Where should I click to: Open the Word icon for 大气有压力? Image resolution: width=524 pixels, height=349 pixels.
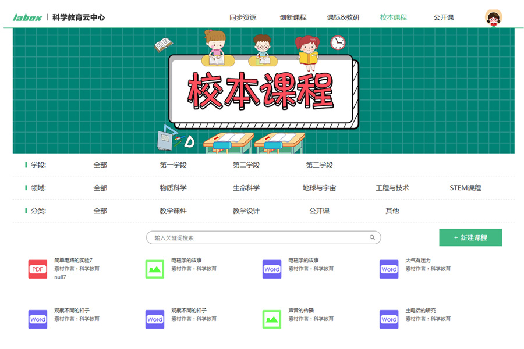(x=389, y=269)
